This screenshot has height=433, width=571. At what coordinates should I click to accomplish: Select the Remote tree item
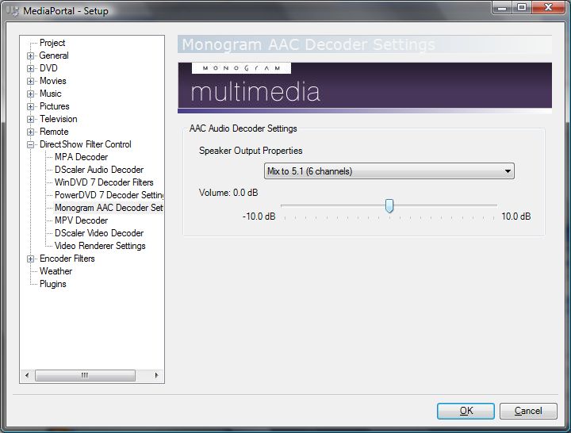pos(54,132)
